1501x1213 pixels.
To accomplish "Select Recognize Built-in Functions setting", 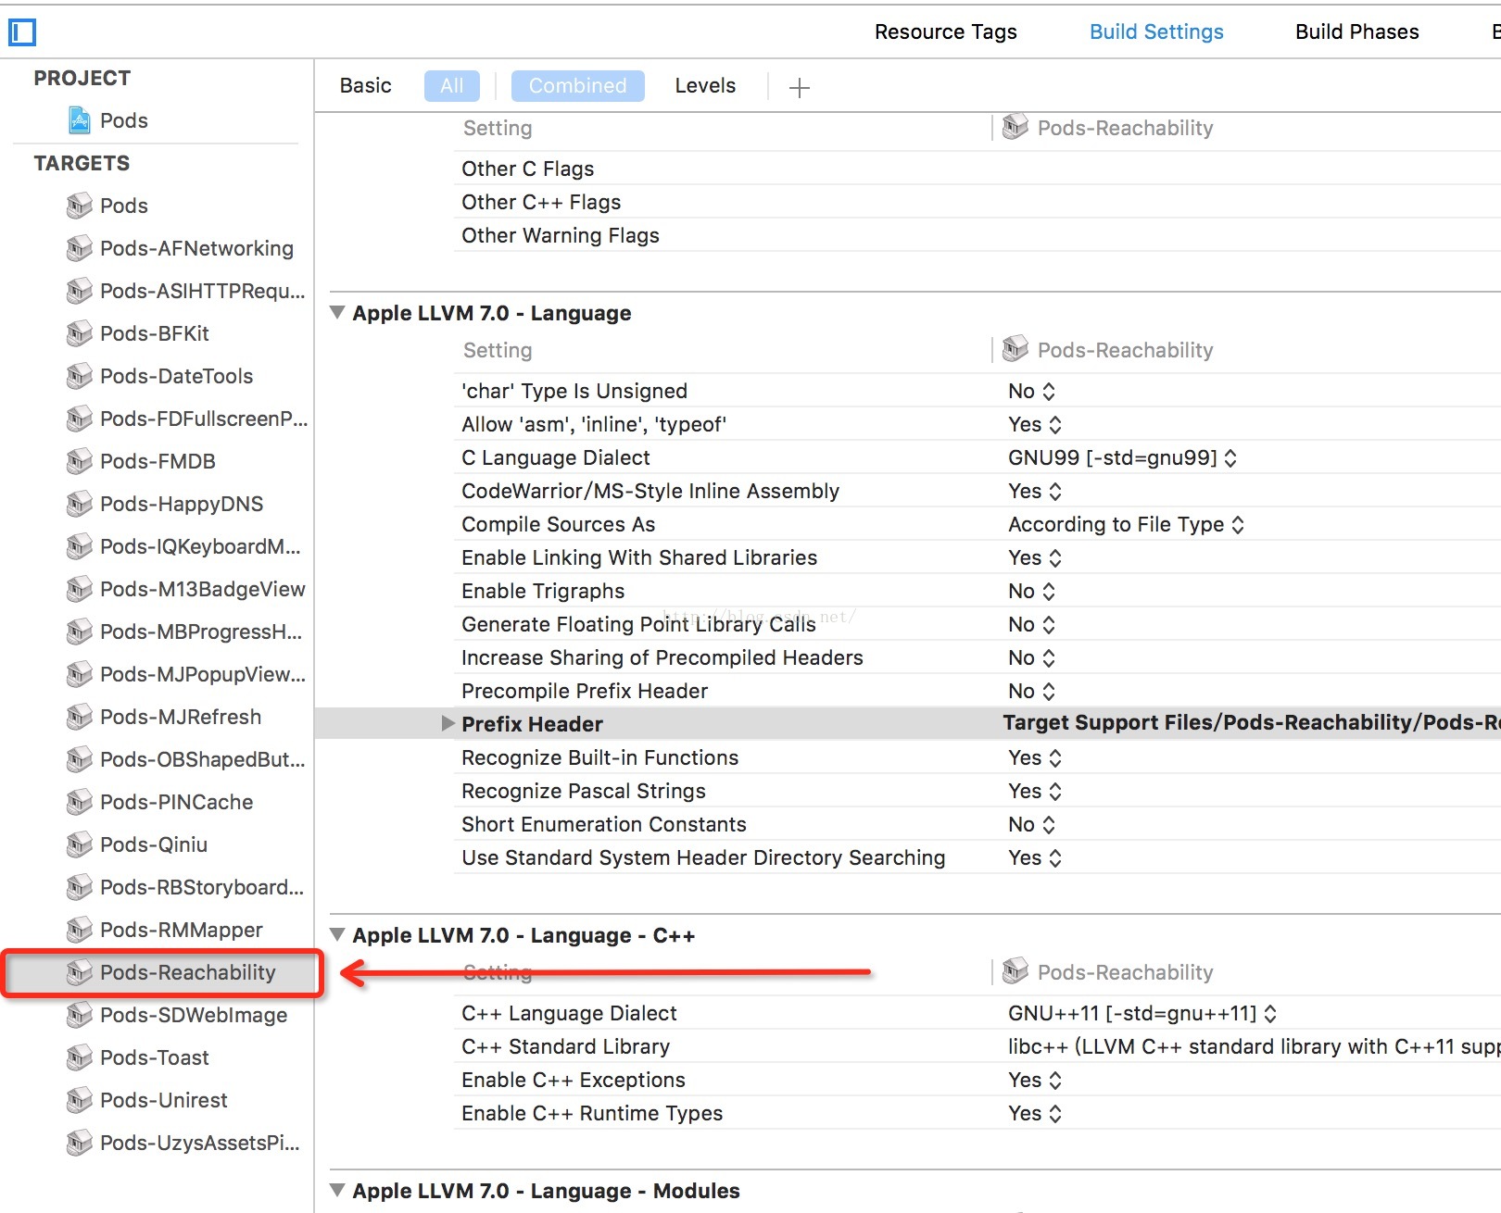I will click(x=600, y=757).
